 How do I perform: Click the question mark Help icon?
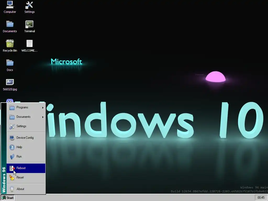pos(12,147)
